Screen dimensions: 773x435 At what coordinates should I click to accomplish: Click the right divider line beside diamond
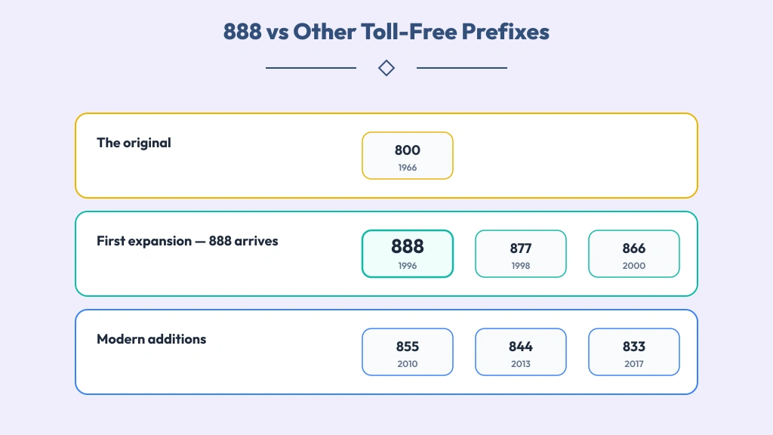(462, 68)
